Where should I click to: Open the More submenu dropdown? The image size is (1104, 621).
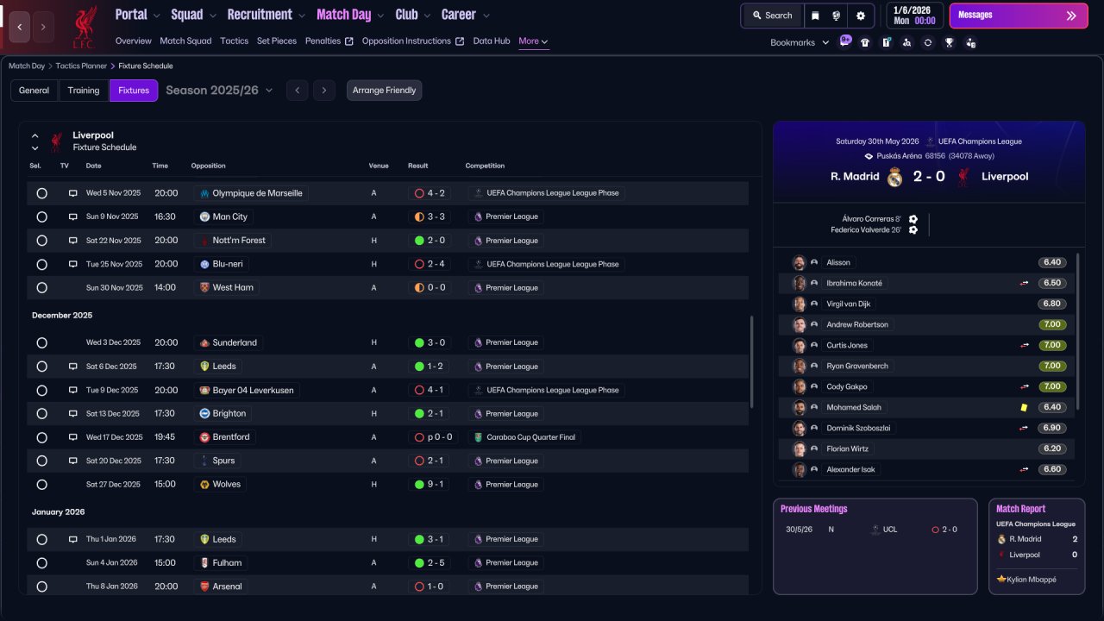click(x=533, y=41)
